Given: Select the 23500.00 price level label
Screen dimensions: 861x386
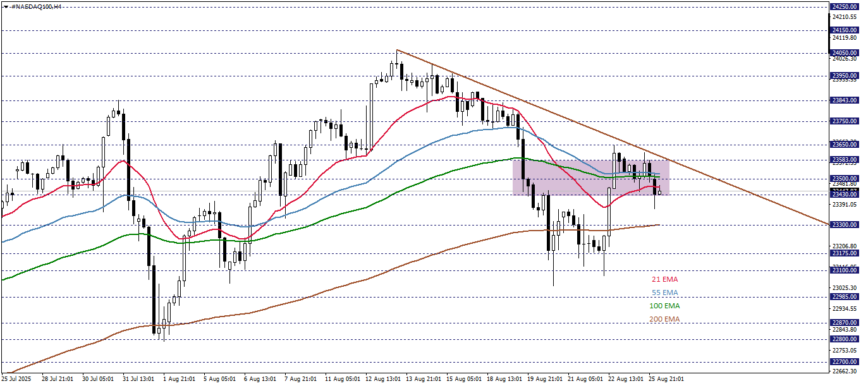Looking at the screenshot, I should coord(845,179).
